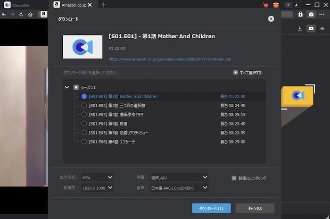Open the 字幕 選択しない dropdown

179,177
